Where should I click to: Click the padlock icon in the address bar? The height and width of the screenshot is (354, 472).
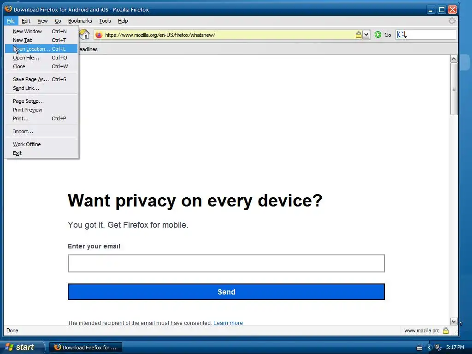click(358, 35)
